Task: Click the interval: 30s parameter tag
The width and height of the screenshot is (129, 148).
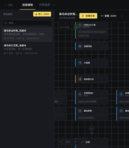Action: [83, 36]
